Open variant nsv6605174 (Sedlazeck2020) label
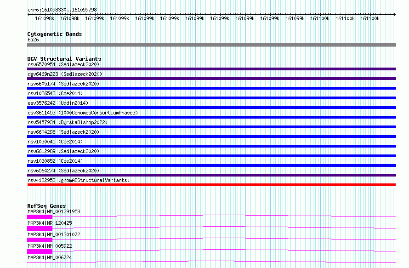The height and width of the screenshot is (268, 409). 63,84
